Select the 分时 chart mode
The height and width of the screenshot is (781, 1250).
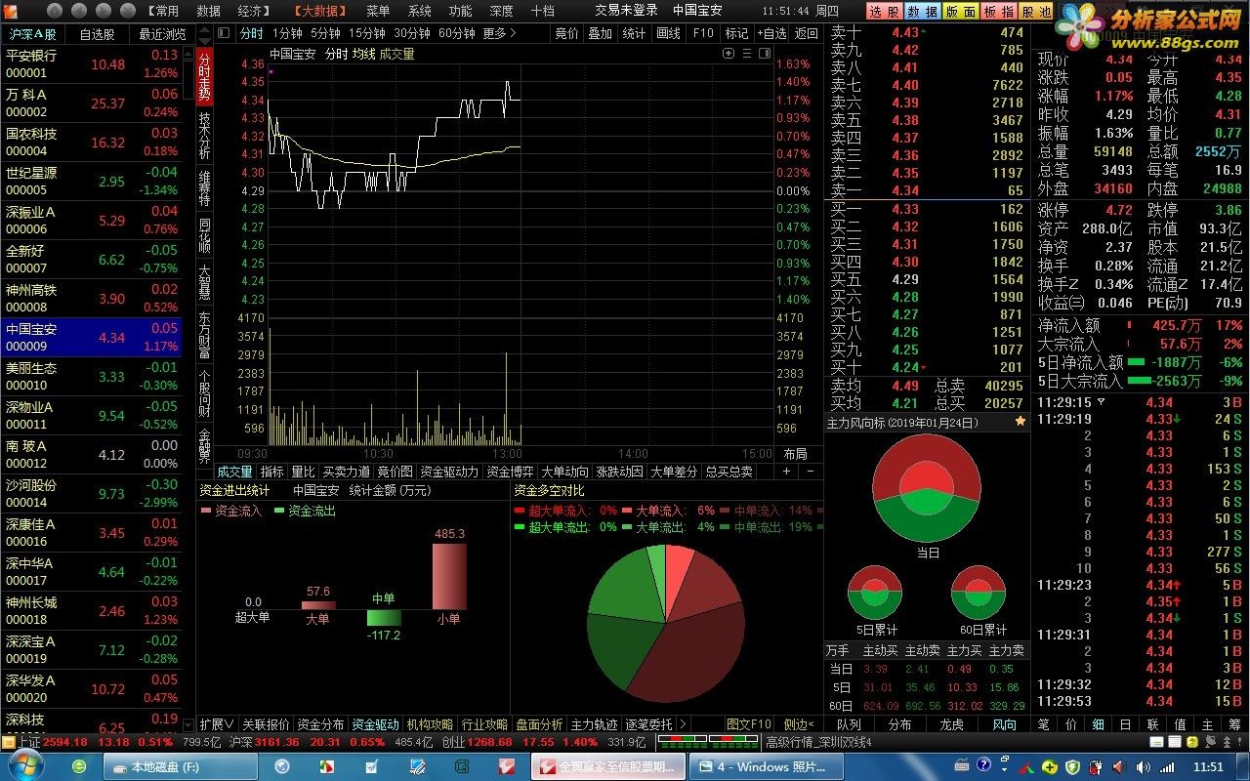pos(251,33)
